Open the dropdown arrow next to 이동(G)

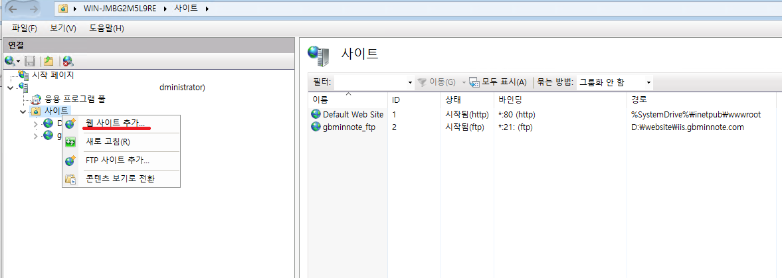point(463,82)
